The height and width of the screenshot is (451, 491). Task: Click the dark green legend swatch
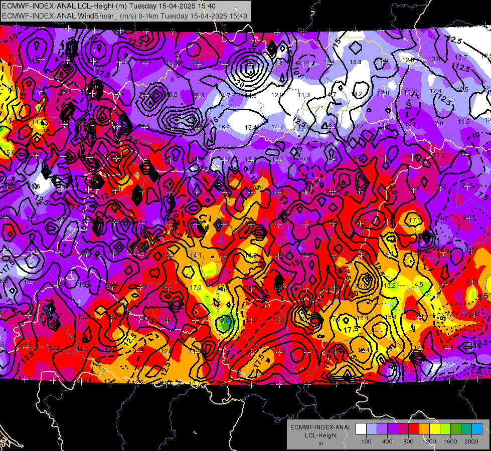455,429
